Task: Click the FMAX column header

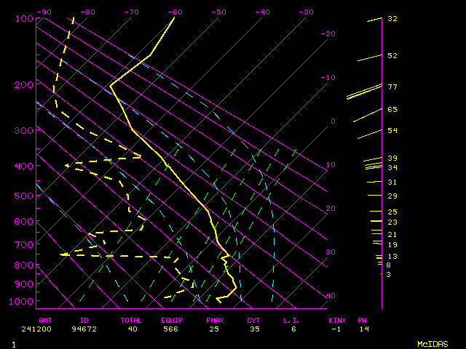Action: (214, 320)
